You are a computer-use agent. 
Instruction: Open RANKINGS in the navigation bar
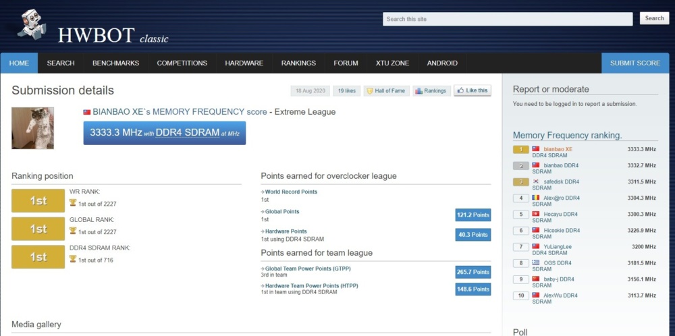(299, 63)
